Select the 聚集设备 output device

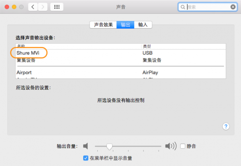tap(120, 60)
